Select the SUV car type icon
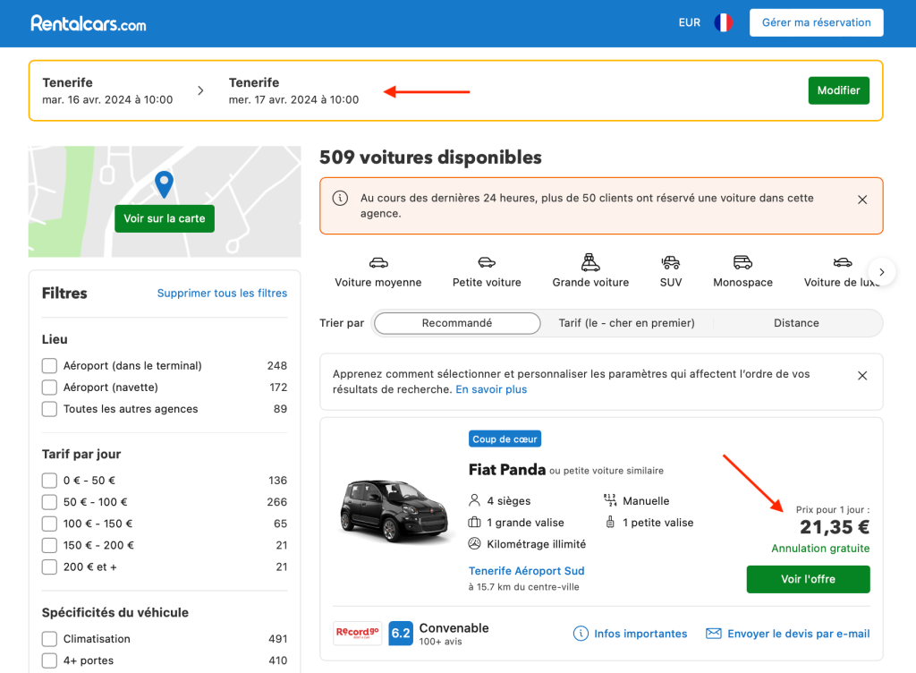Image resolution: width=916 pixels, height=673 pixels. [671, 262]
